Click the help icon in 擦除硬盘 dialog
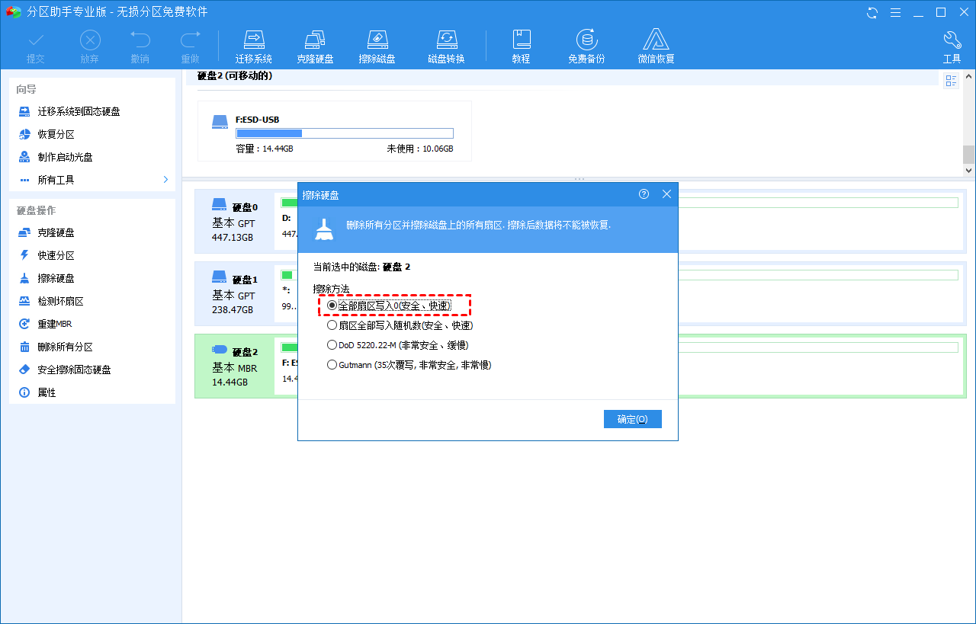 (644, 194)
